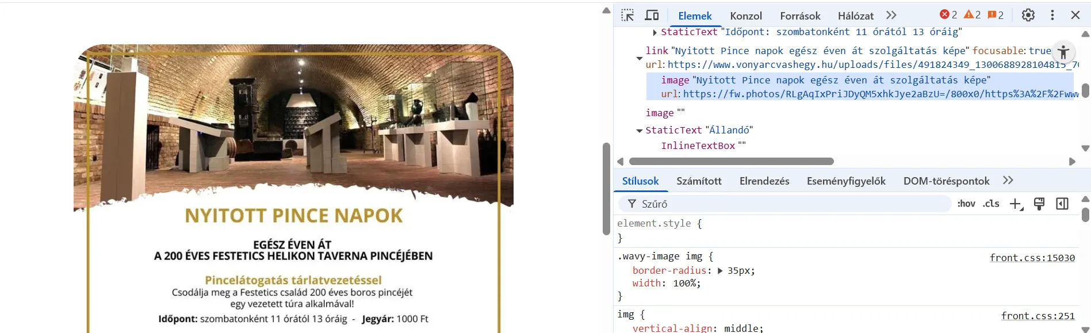Toggle the :hov element state button
1091x333 pixels.
pos(966,204)
